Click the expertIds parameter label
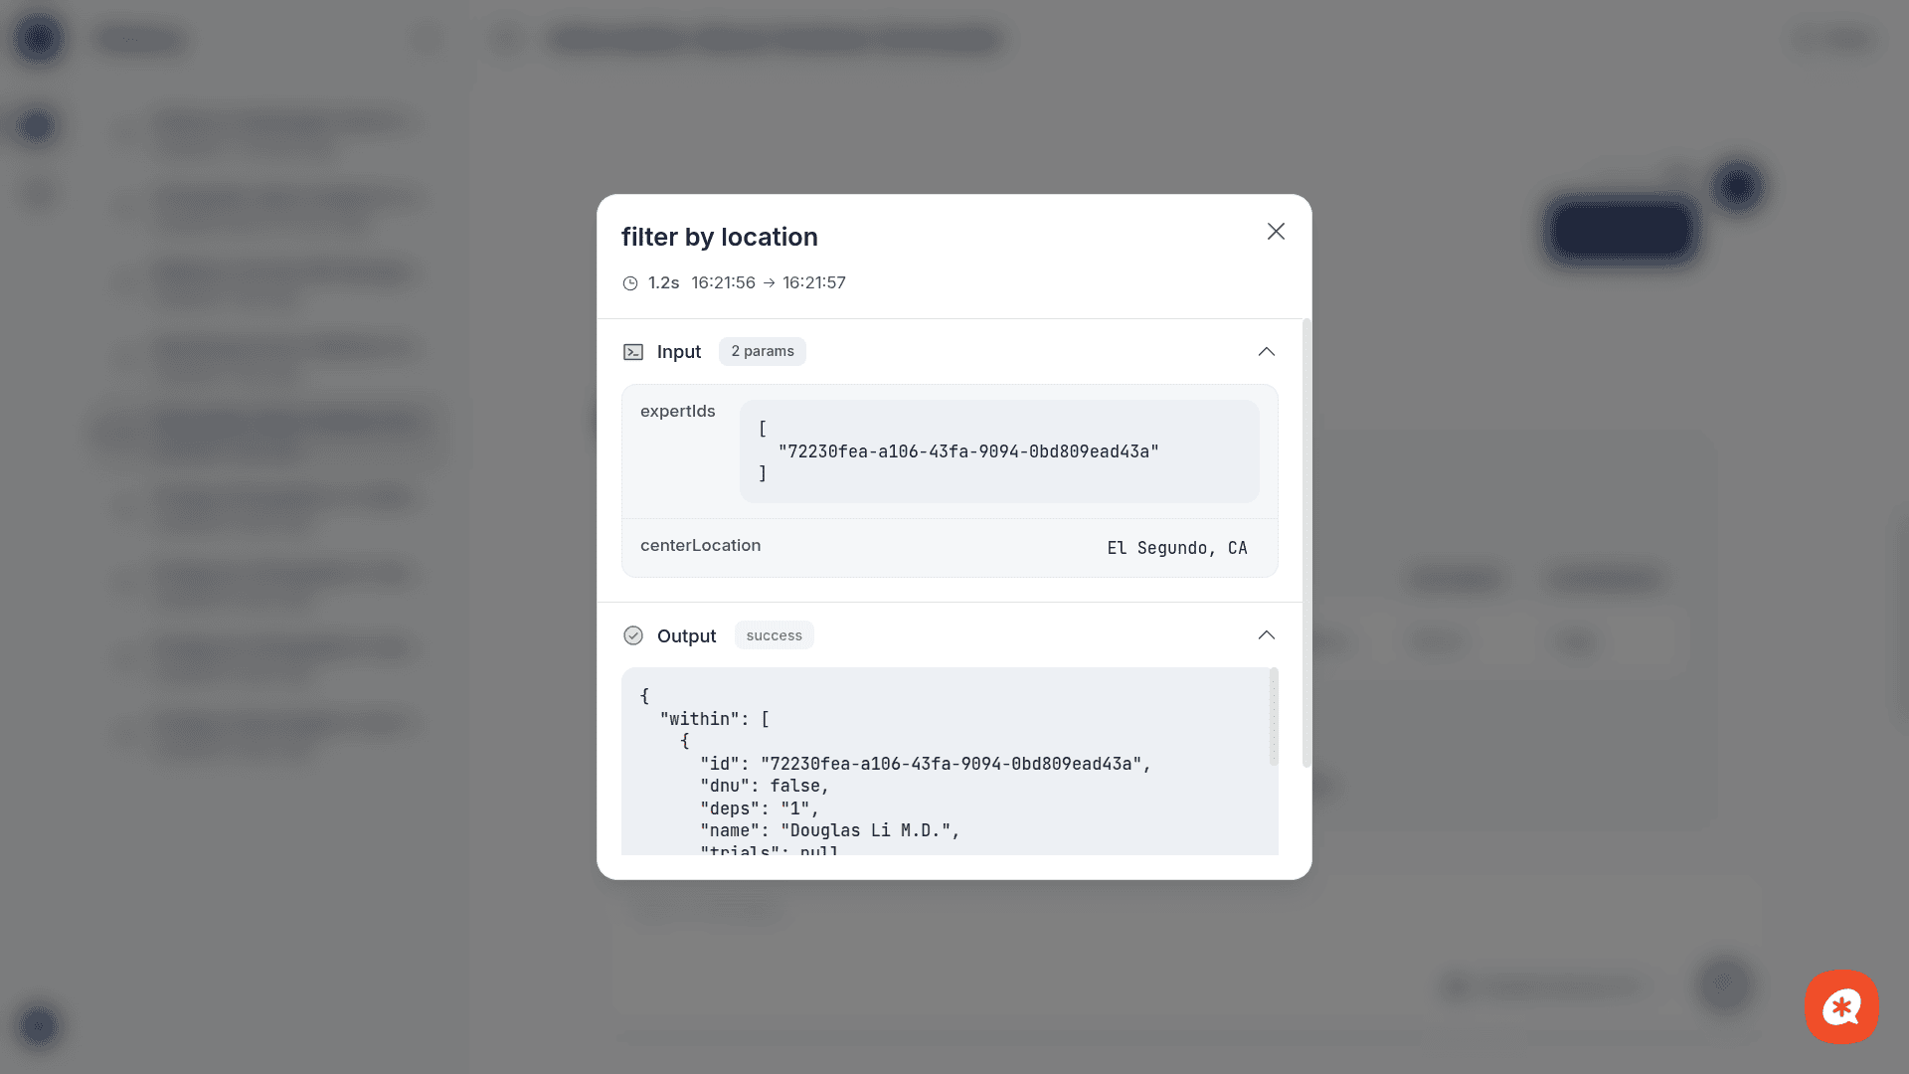The image size is (1909, 1074). [677, 412]
